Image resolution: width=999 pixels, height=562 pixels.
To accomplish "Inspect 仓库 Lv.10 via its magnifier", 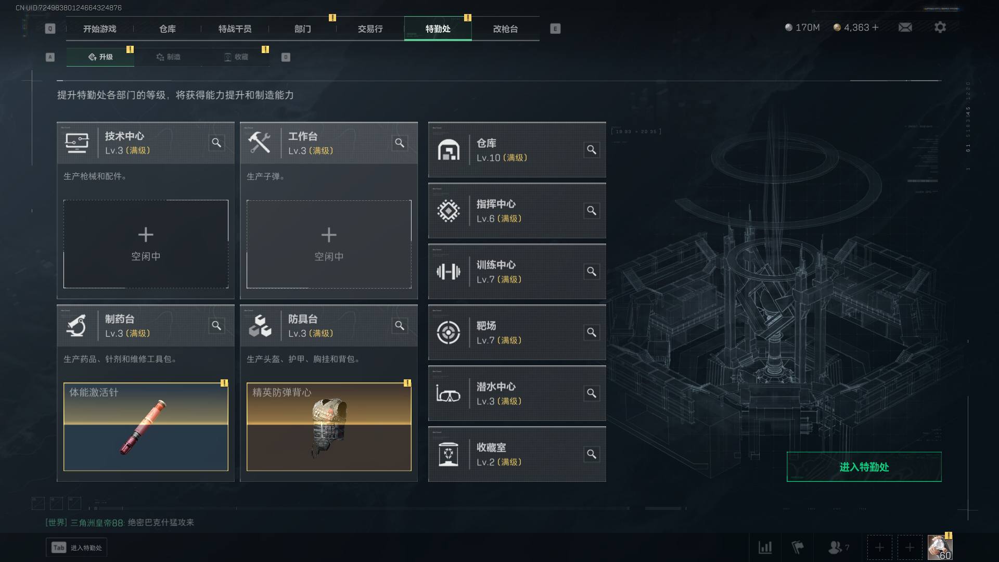I will (x=592, y=150).
